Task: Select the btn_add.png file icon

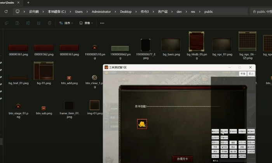Action: tap(69, 78)
